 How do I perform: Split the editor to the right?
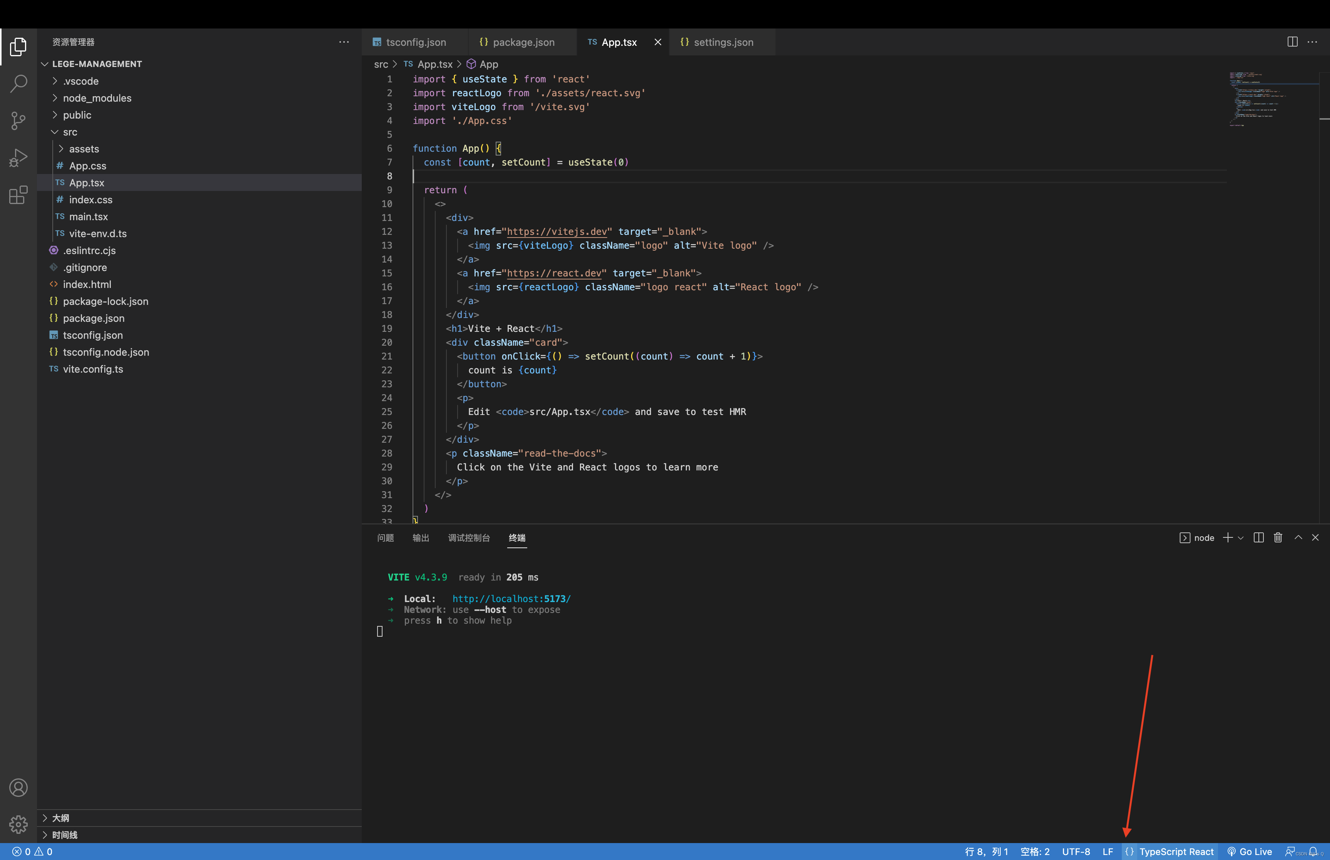pos(1293,42)
